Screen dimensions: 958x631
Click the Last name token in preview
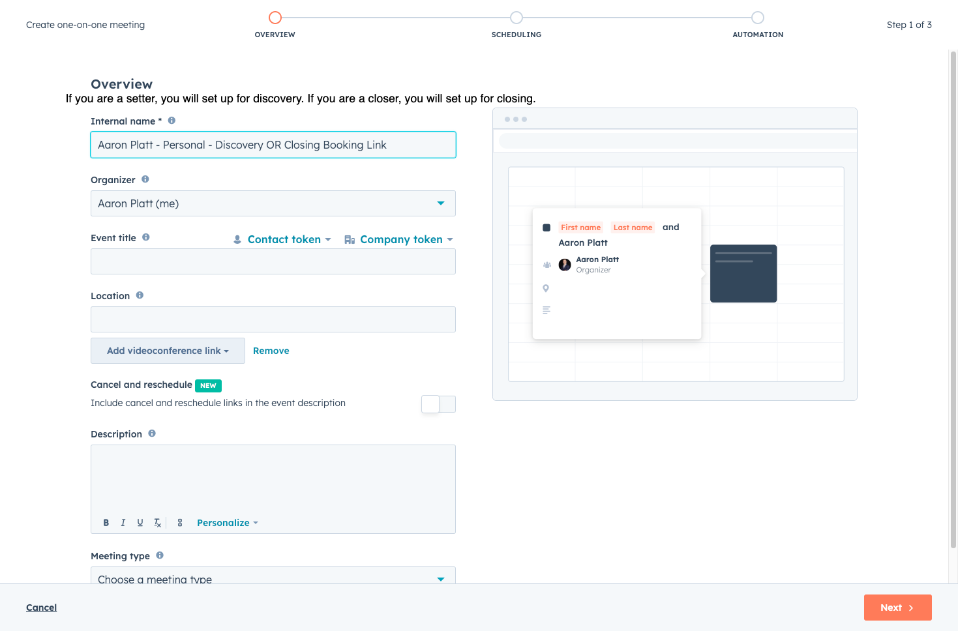pos(633,227)
